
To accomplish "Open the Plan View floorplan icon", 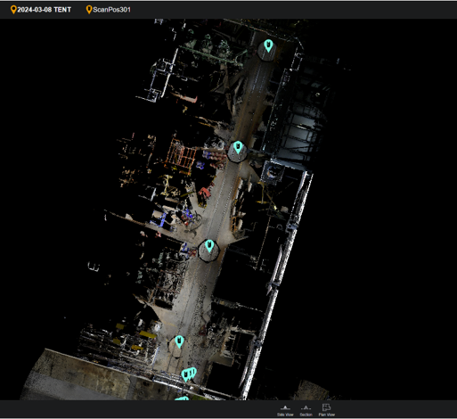I will pos(326,407).
